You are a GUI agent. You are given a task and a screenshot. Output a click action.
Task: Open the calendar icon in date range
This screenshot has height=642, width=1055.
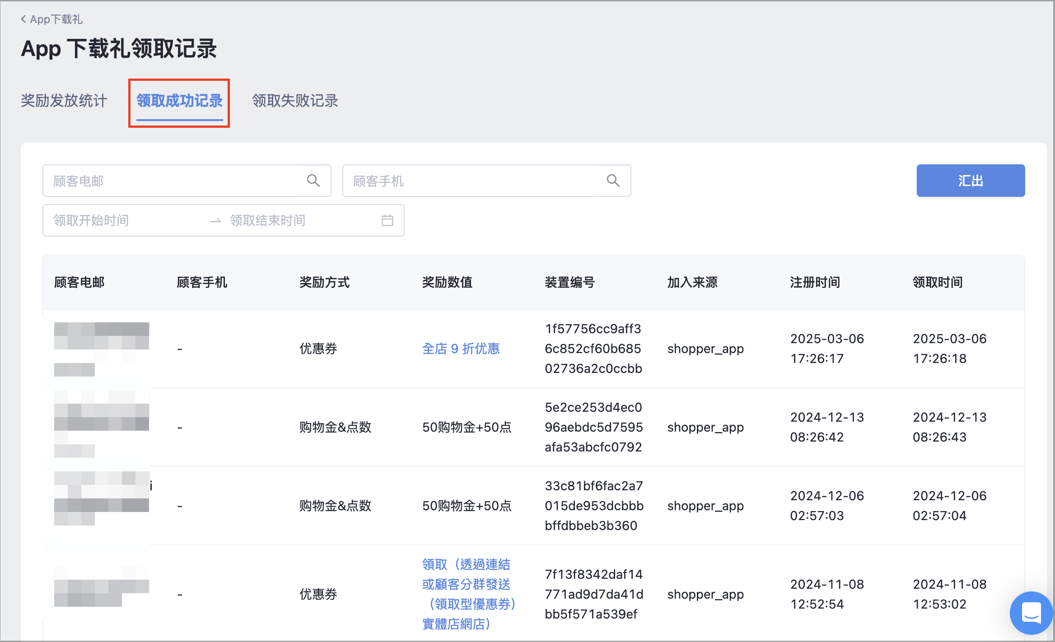(x=387, y=220)
